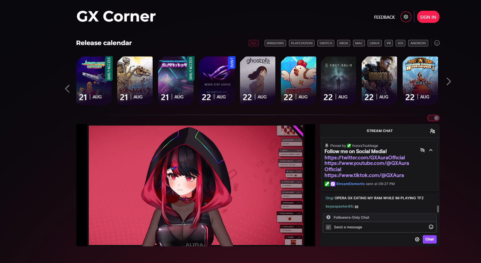The height and width of the screenshot is (263, 481).
Task: Collapse the pinned chat message
Action: [x=431, y=150]
